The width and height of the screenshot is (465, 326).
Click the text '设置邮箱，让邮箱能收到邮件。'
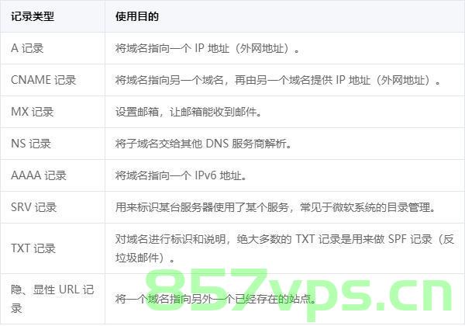[188, 112]
